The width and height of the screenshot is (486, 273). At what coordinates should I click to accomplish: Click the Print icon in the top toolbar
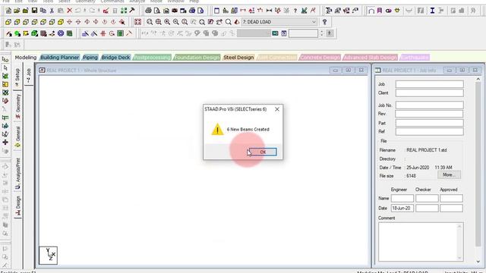pos(149,11)
